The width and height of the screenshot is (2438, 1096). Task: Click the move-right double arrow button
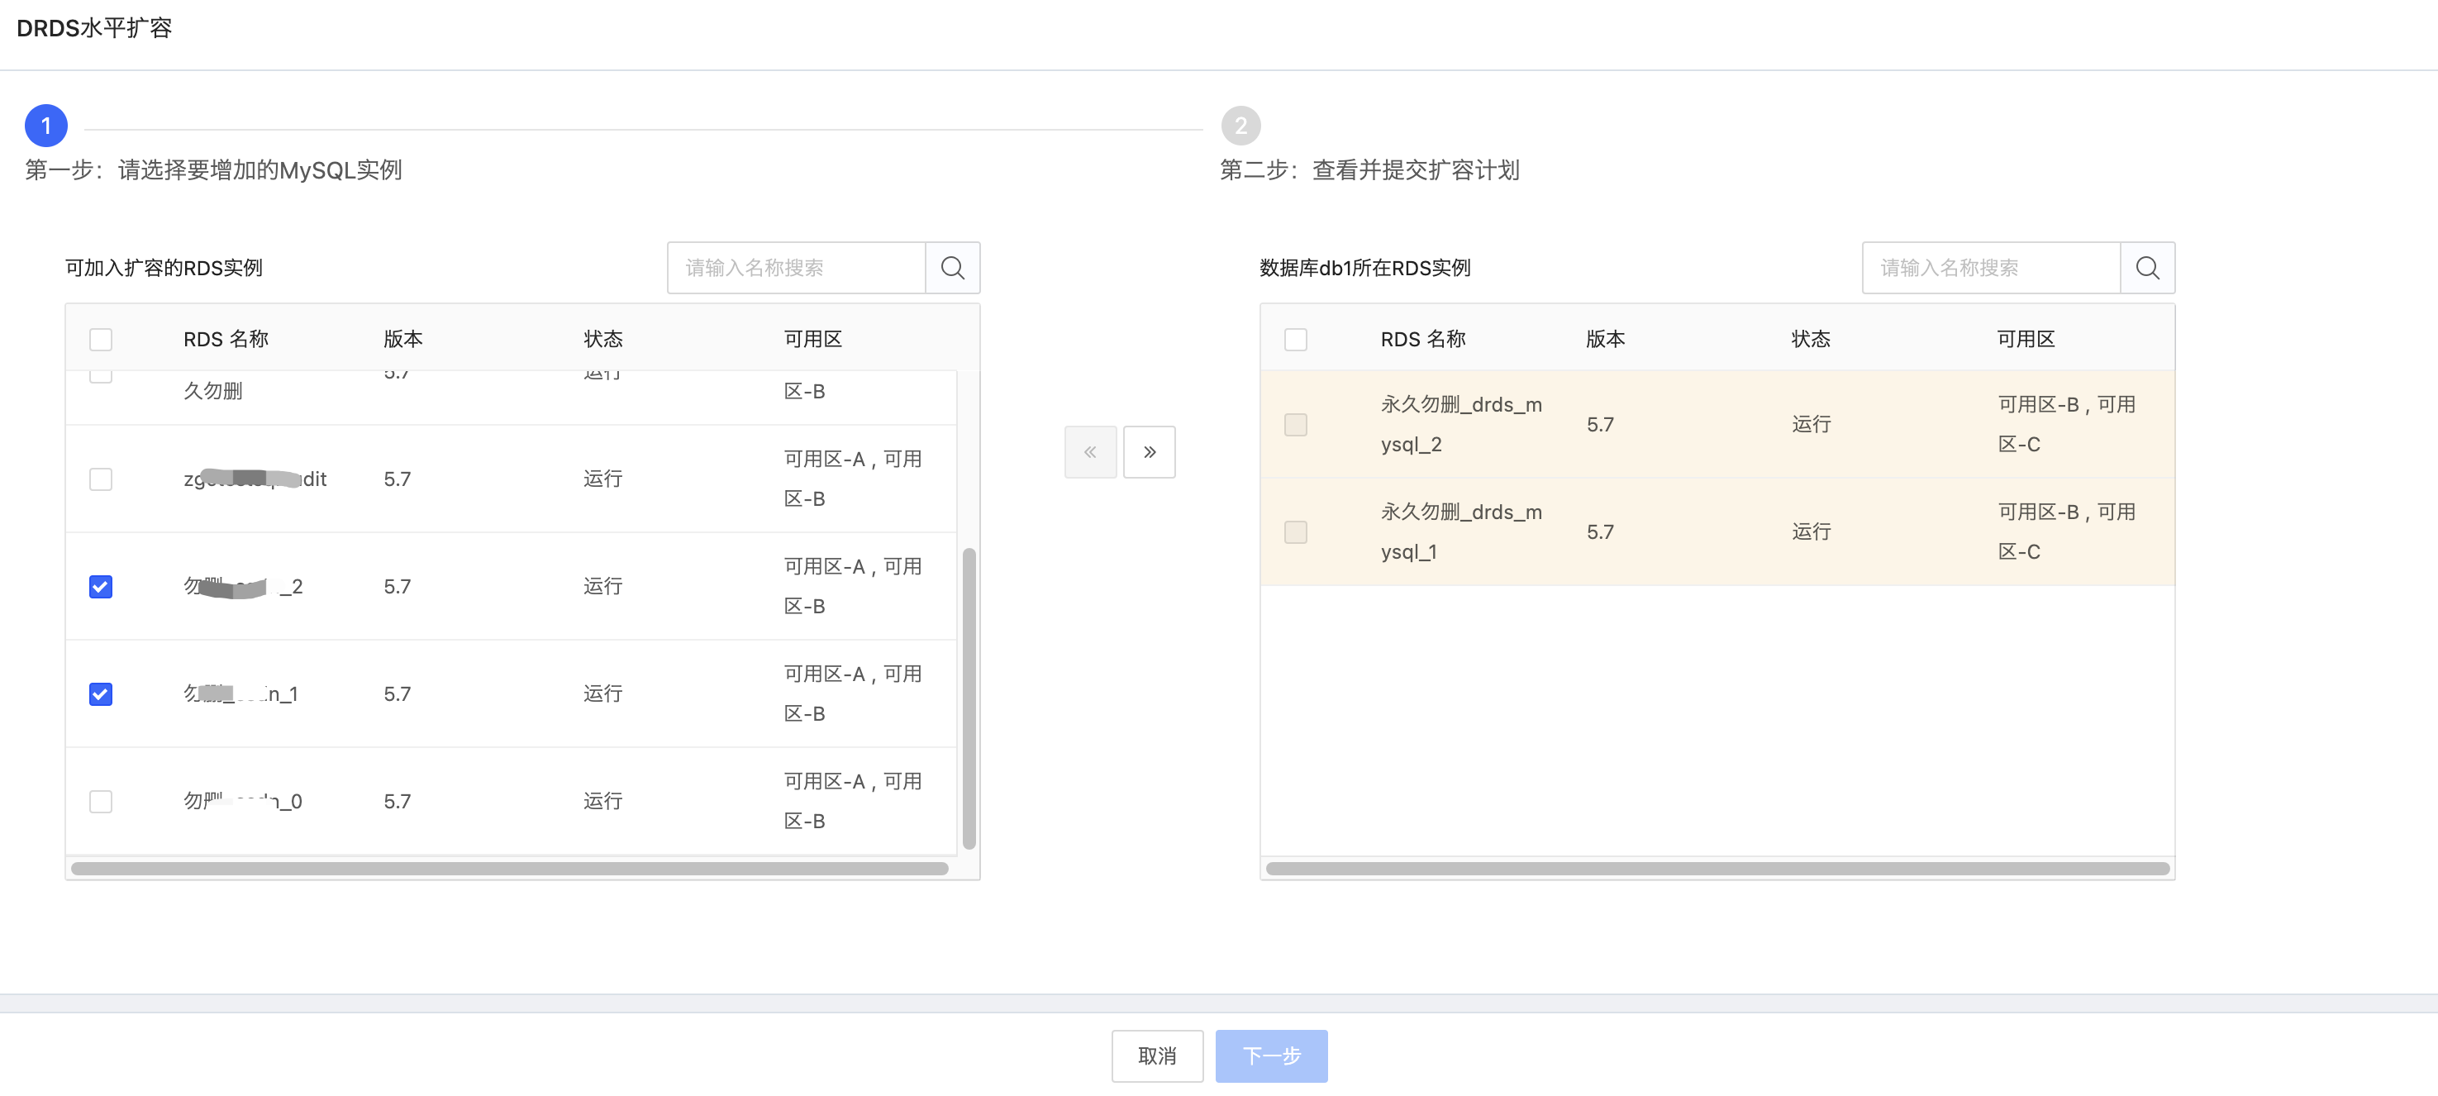click(1149, 452)
